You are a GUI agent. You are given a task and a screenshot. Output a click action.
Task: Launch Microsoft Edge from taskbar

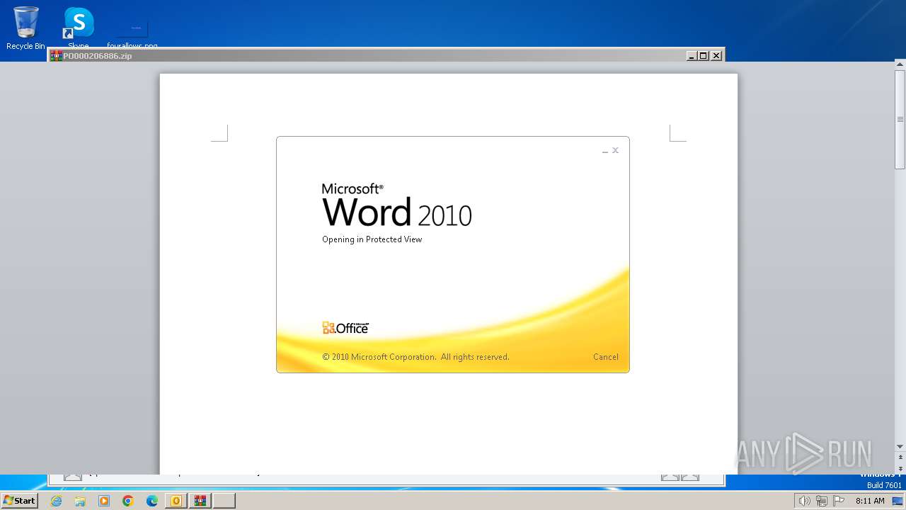(x=152, y=501)
